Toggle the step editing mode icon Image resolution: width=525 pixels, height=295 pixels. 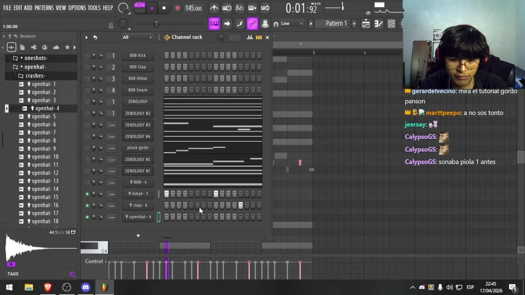click(x=240, y=24)
